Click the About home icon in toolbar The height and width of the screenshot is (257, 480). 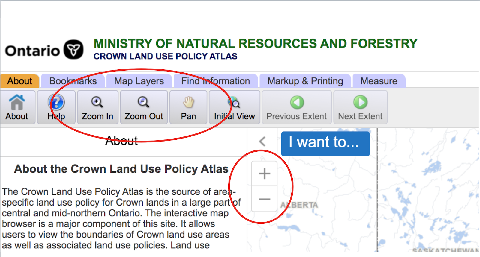(17, 107)
